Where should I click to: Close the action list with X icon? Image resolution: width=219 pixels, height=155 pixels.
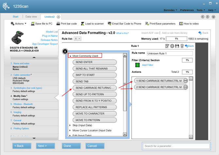pos(65,52)
